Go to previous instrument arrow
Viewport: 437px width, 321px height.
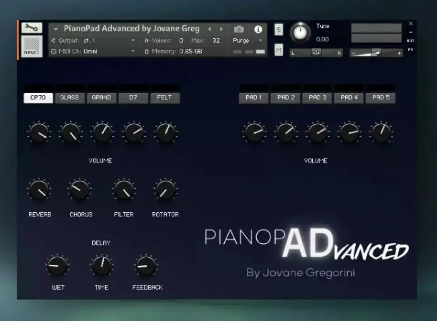(x=210, y=29)
